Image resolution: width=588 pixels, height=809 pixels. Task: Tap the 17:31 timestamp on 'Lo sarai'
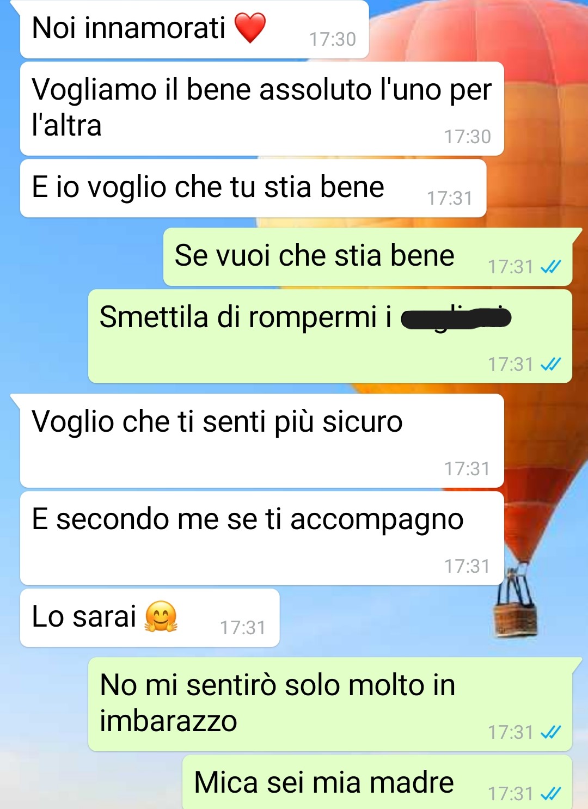coord(243,628)
